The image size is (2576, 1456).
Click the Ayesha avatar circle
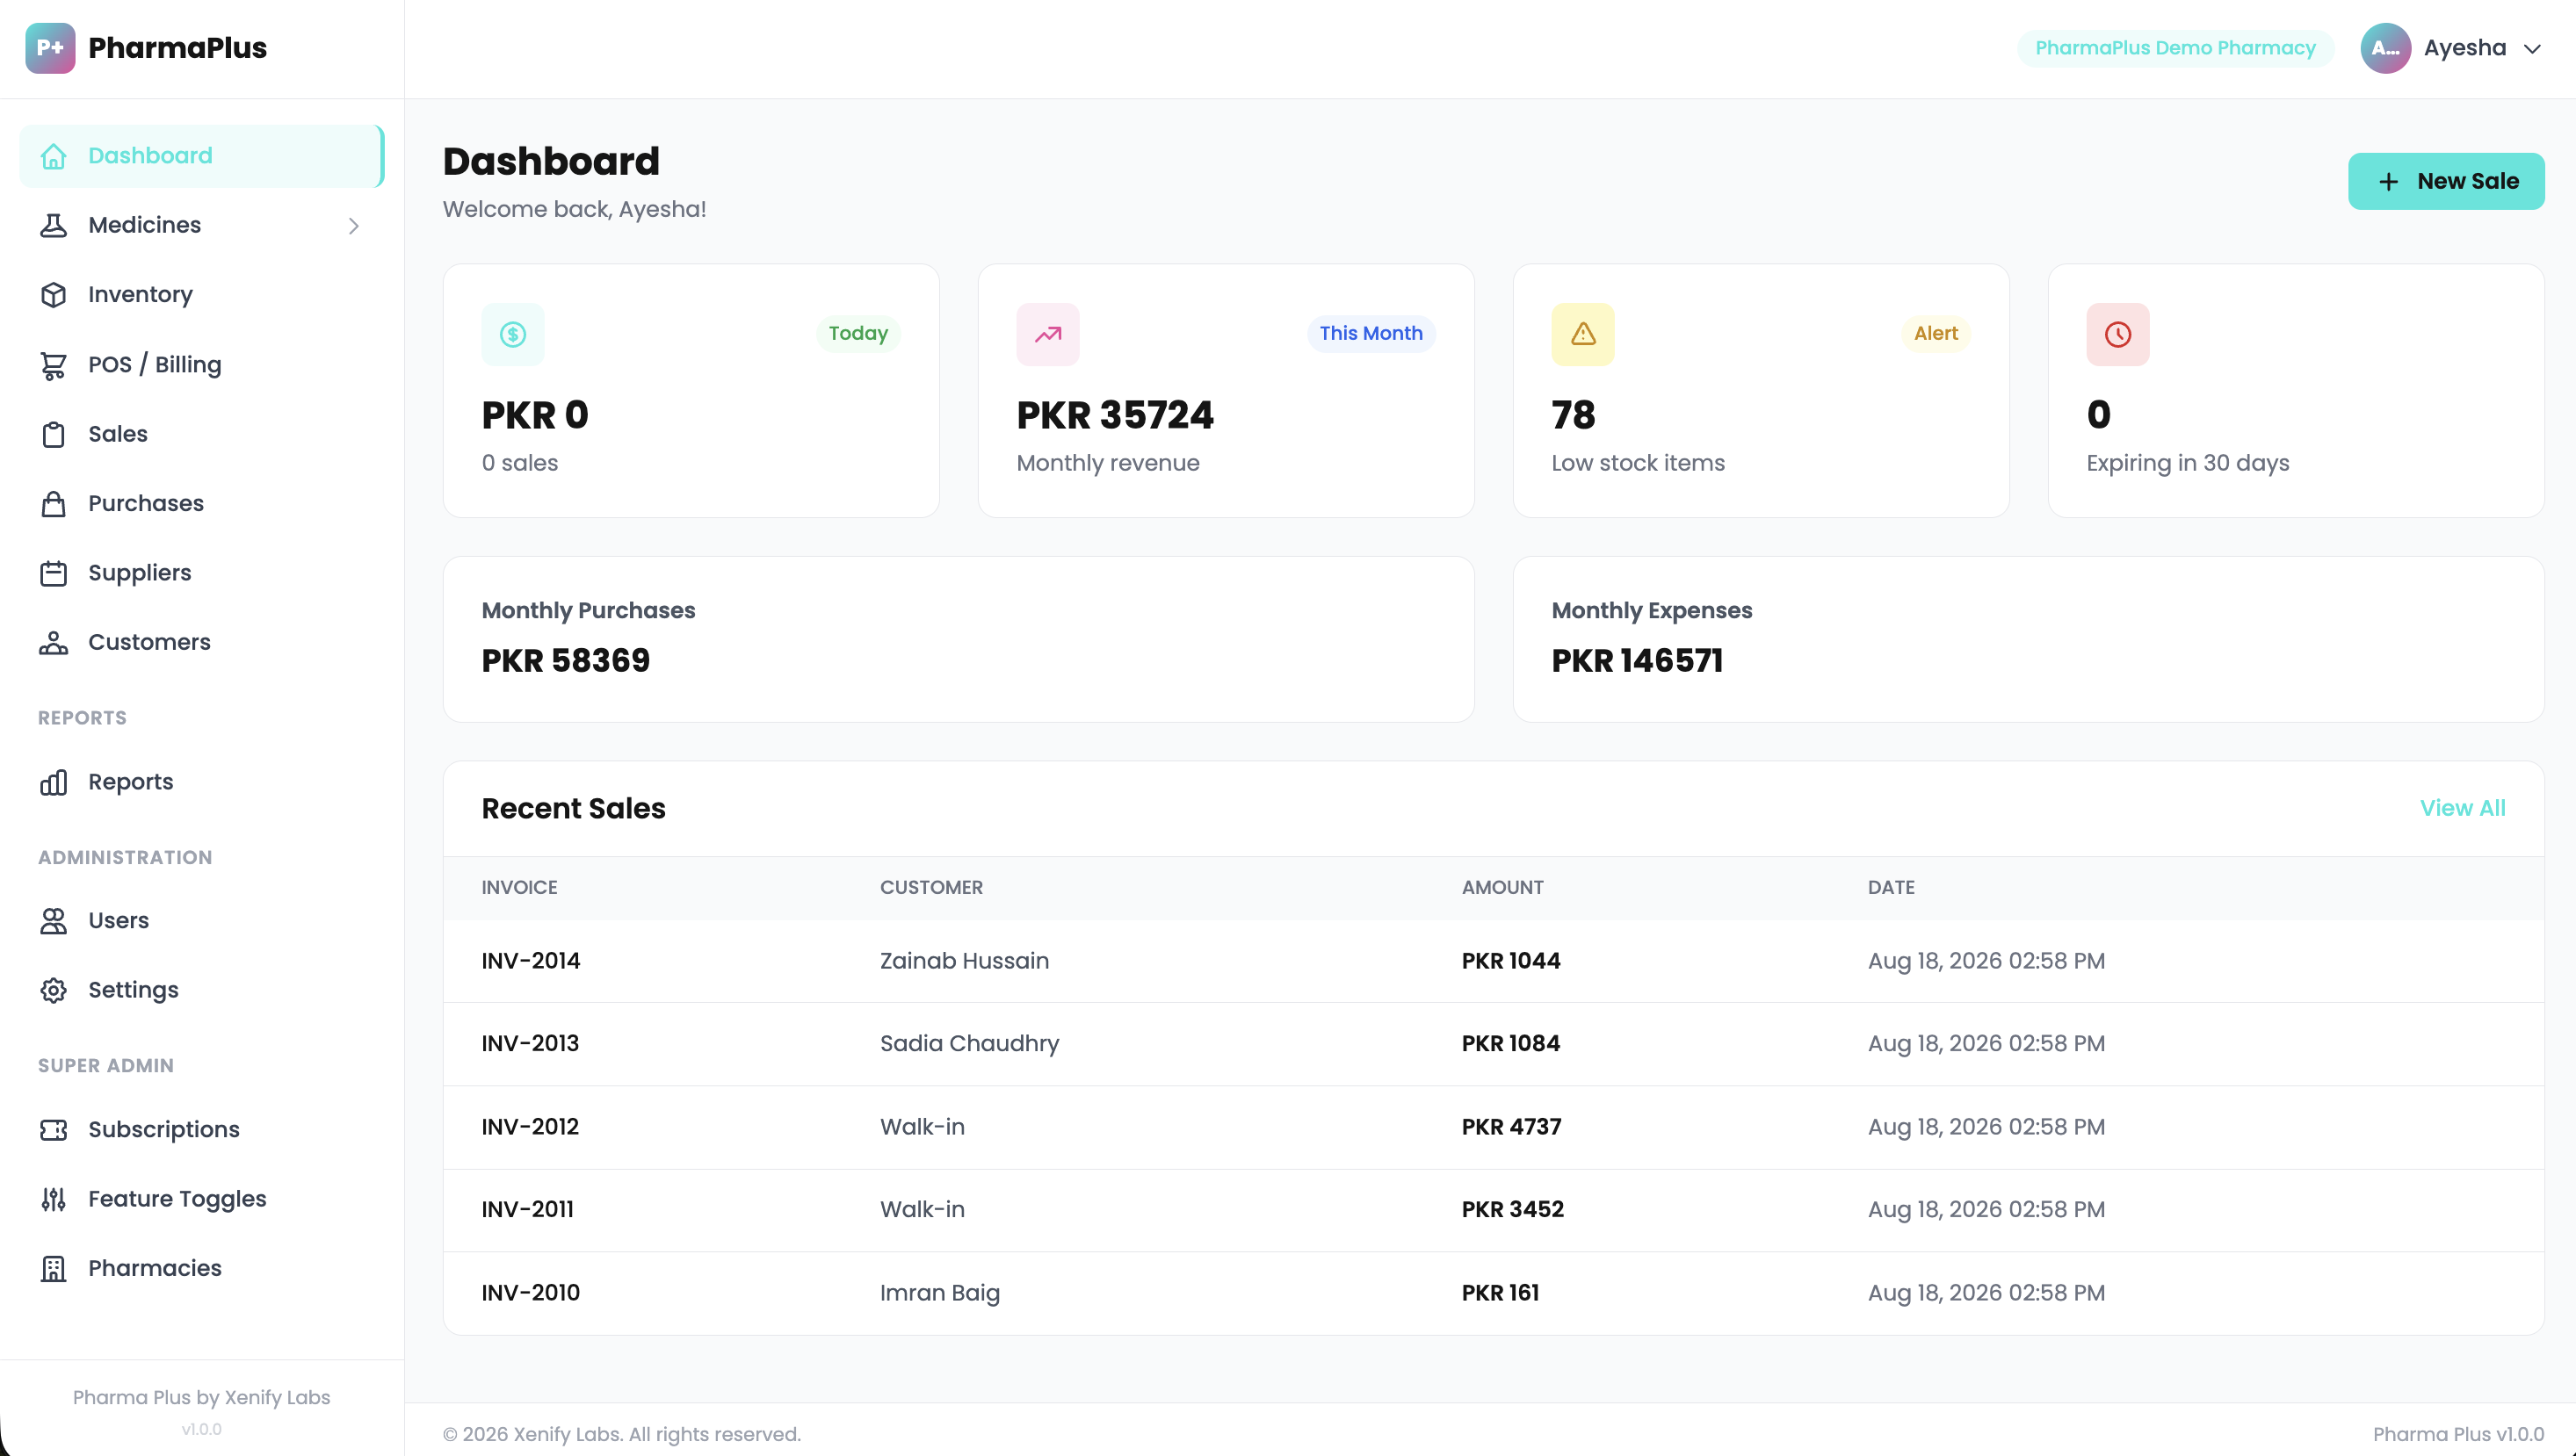pyautogui.click(x=2385, y=48)
